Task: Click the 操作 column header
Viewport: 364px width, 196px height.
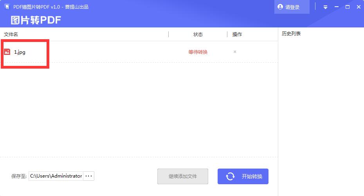Action: pos(237,34)
